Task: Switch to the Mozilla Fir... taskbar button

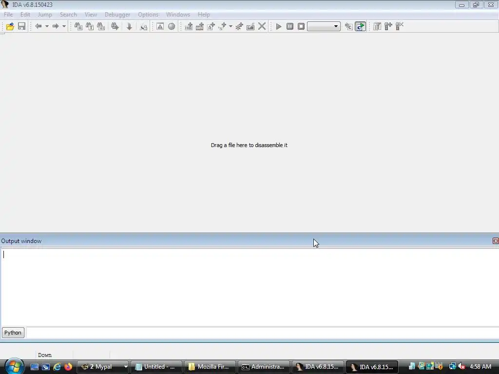Action: click(x=210, y=367)
